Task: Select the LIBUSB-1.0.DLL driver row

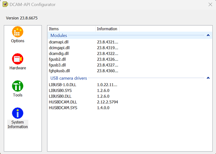Action: (130, 85)
